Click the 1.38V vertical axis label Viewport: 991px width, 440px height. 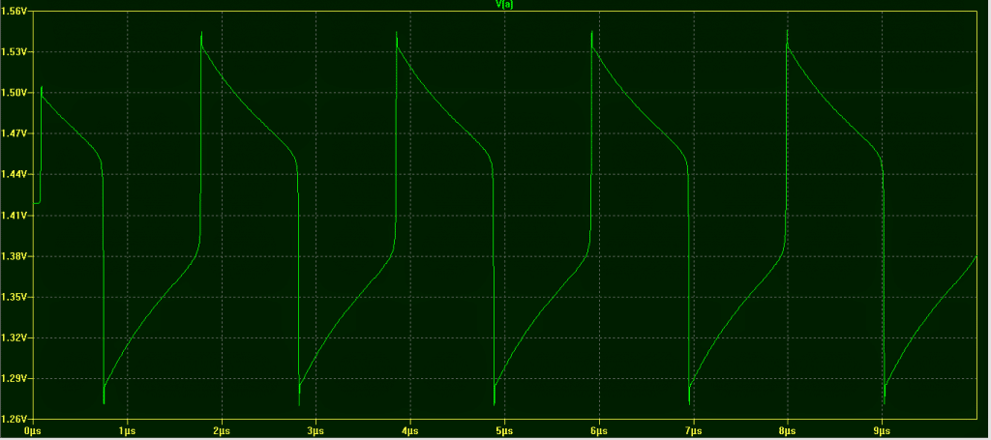[x=15, y=256]
